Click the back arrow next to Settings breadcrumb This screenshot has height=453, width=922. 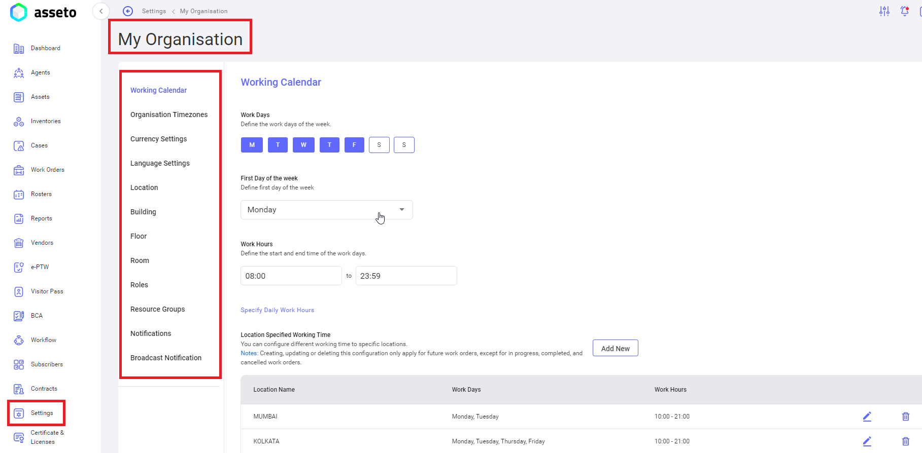coord(128,11)
